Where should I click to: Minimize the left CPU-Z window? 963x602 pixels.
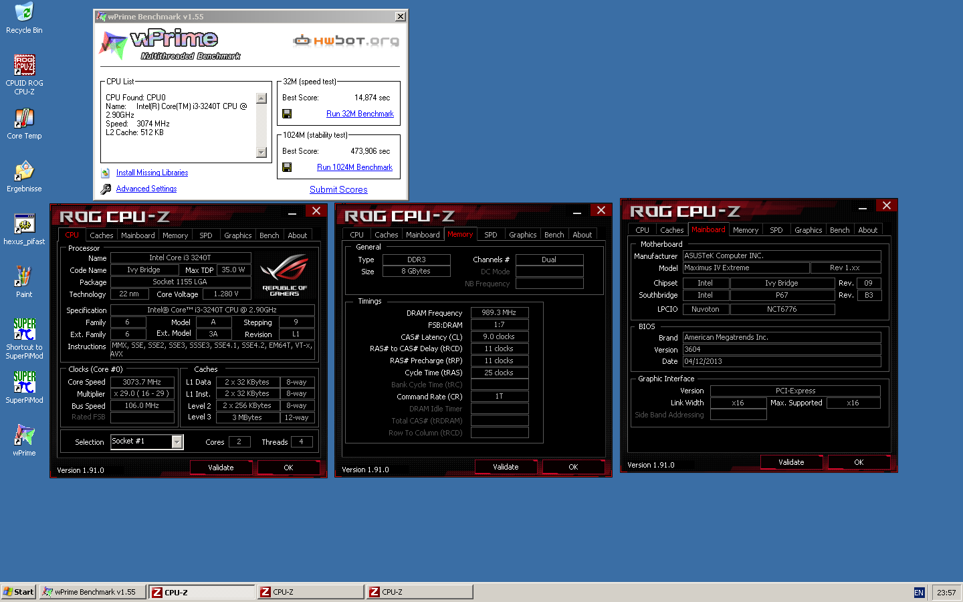point(292,213)
